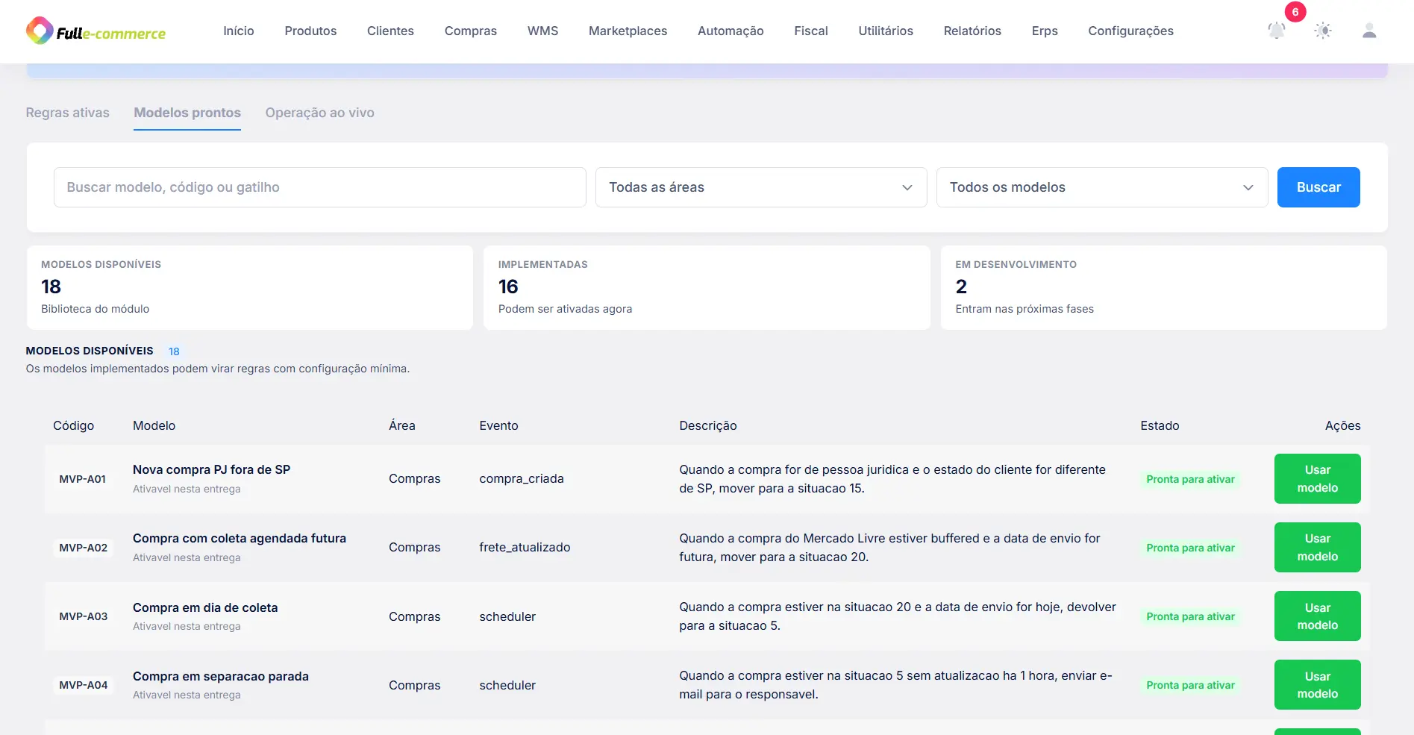Toggle the light/dark theme sun icon

coord(1323,31)
